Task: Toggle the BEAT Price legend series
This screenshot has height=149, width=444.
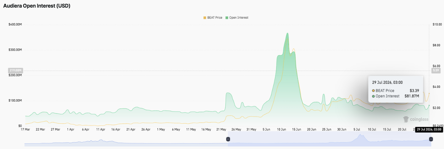Action: coord(213,18)
